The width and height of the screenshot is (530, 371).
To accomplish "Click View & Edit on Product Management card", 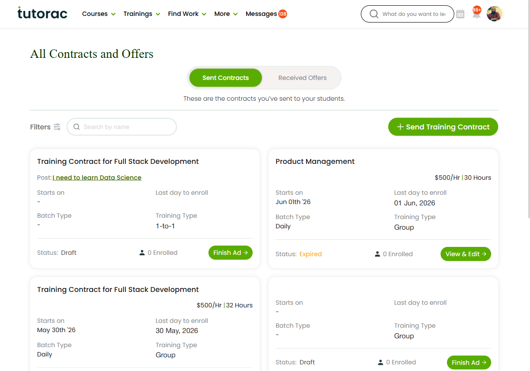I will click(466, 254).
